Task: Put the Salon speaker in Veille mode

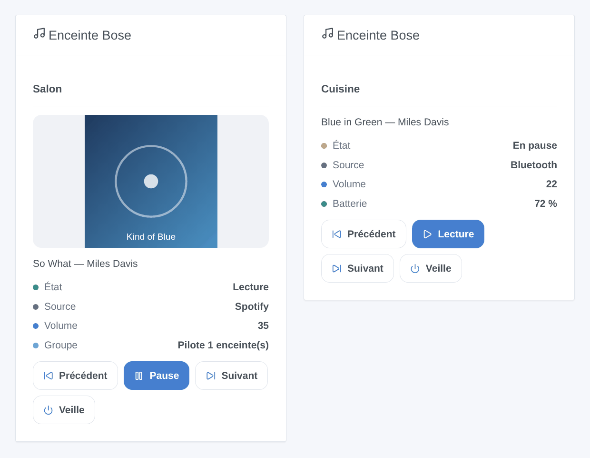Action: tap(64, 410)
